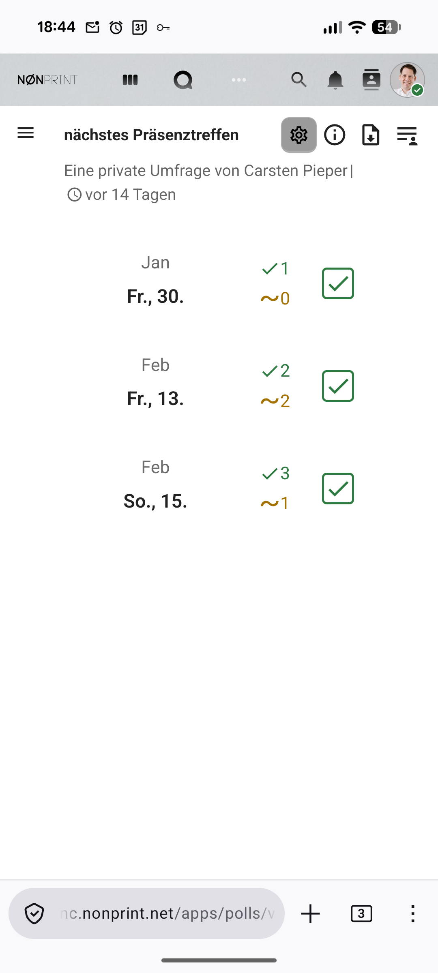Open notifications bell
Screen dimensions: 438x973
335,80
